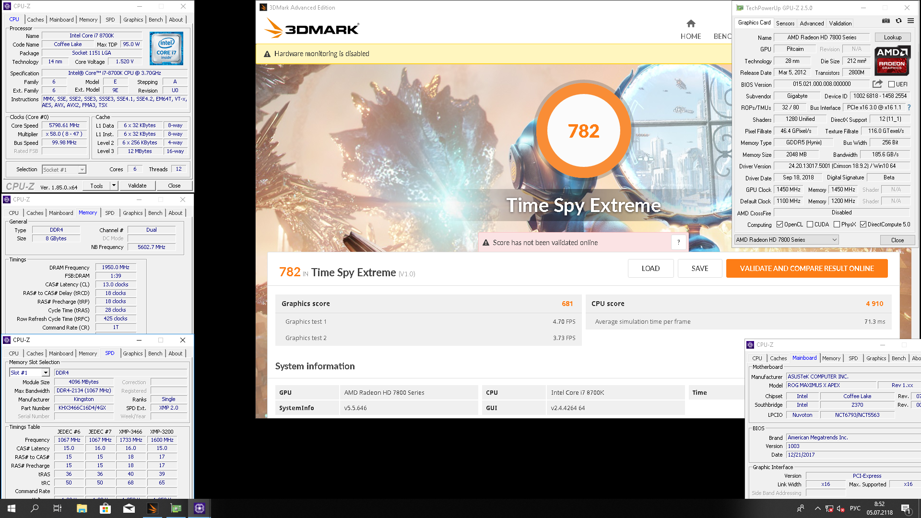Toggle the DirectCompute 5.0 checkbox
Screen dimensions: 921x518
[863, 224]
